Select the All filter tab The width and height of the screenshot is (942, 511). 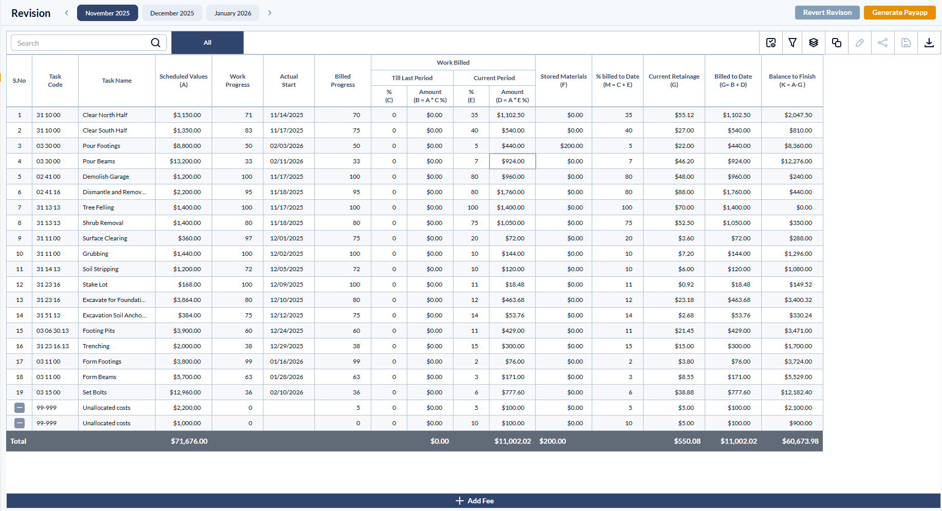click(208, 43)
